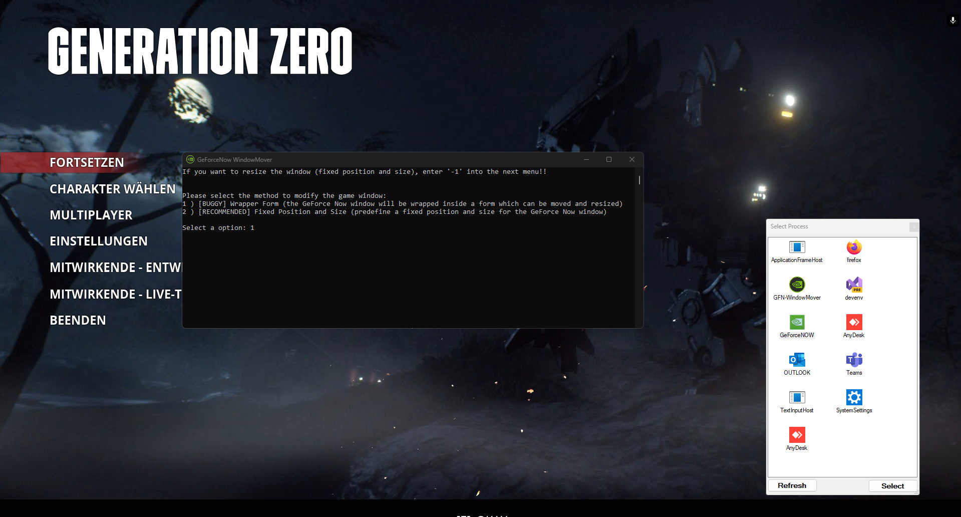Select the OUTLOOK process icon
Image resolution: width=961 pixels, height=517 pixels.
point(797,360)
